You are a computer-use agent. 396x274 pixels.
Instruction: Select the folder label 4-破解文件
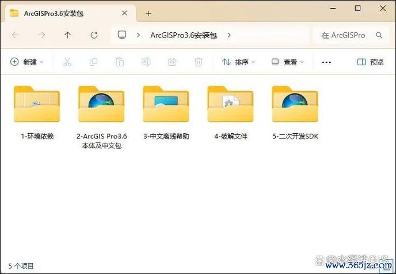point(231,136)
